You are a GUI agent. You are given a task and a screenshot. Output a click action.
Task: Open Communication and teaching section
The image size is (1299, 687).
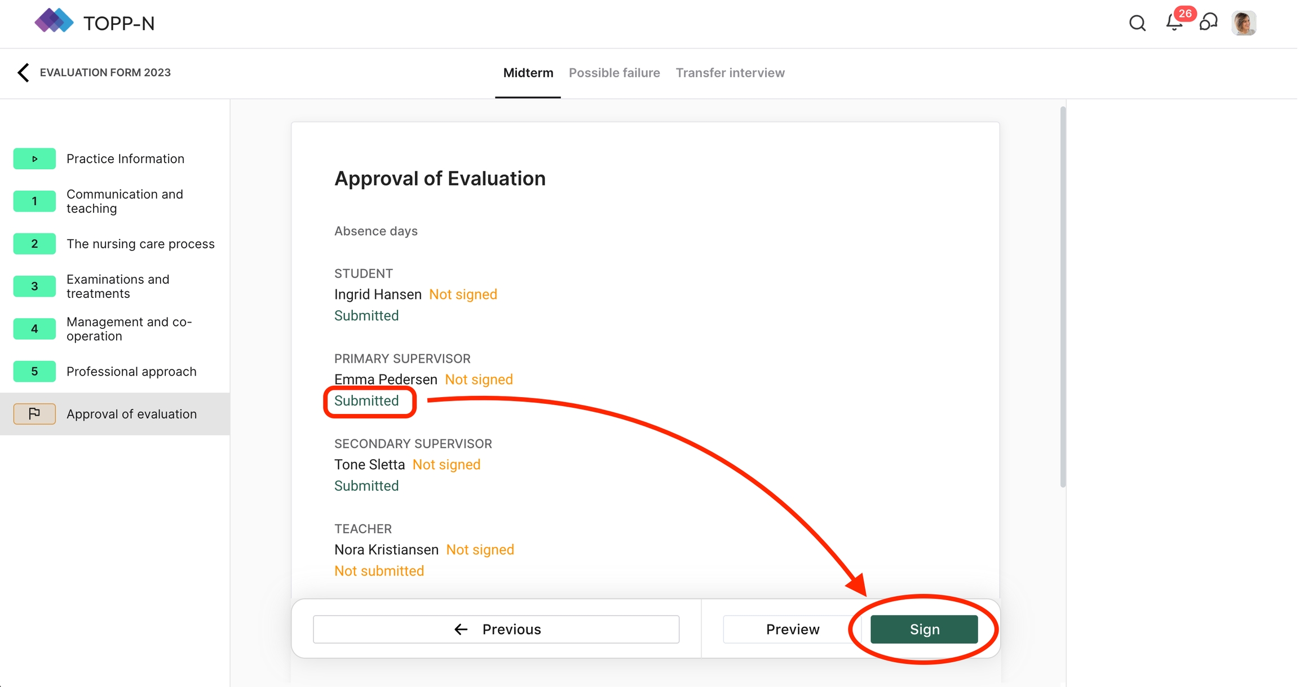(125, 201)
